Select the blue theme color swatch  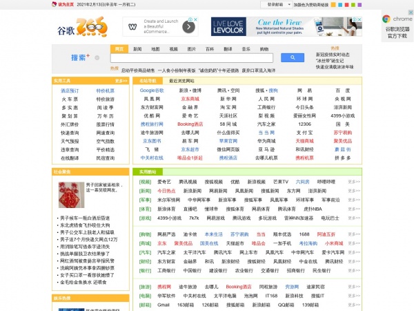340,5
